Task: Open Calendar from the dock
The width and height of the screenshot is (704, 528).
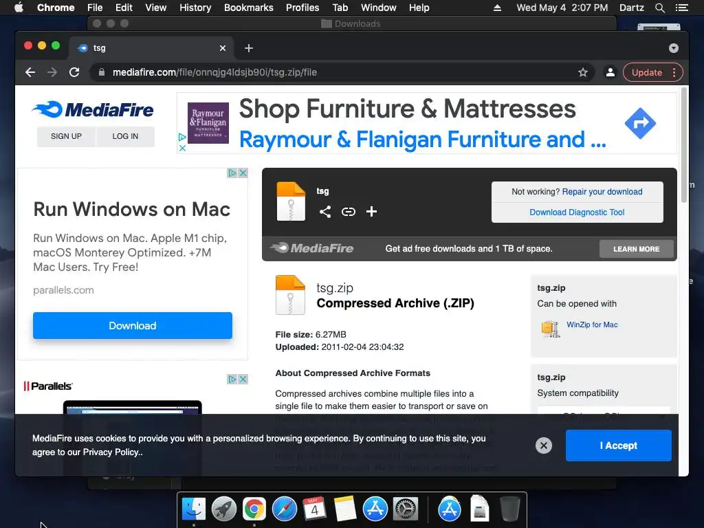Action: click(314, 509)
